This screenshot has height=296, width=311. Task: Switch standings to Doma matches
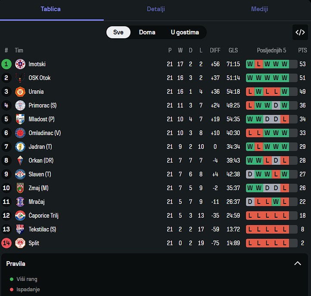pyautogui.click(x=147, y=32)
